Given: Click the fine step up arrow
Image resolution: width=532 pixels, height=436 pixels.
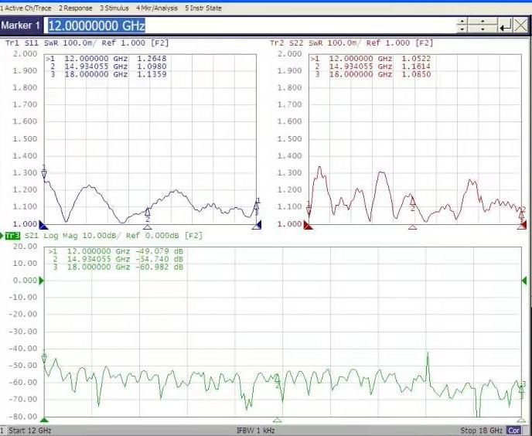Looking at the screenshot, I should point(483,22).
